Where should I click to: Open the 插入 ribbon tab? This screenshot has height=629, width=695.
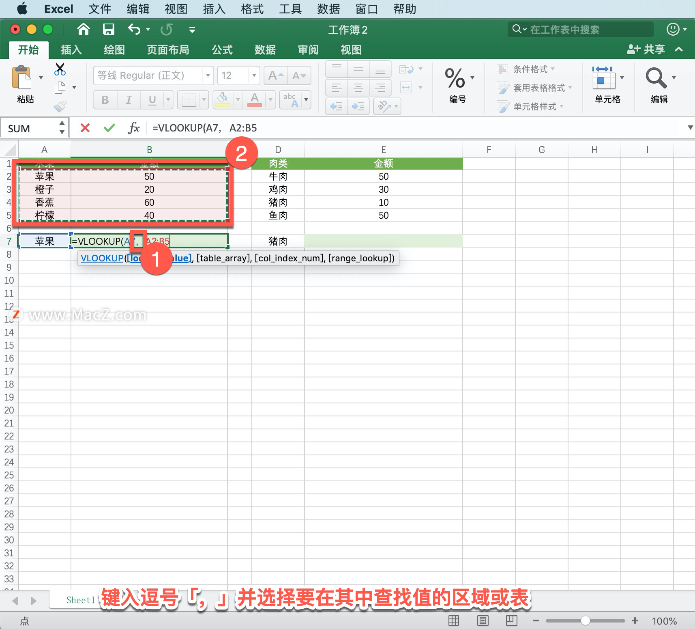71,50
